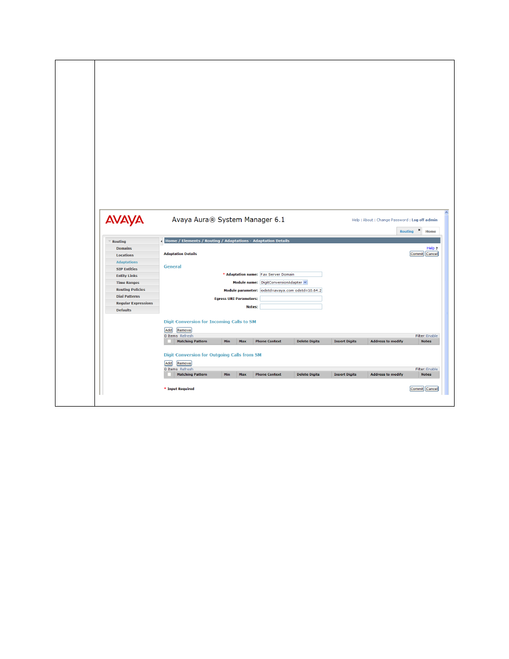Viewport: 509px width, 659px height.
Task: Click the bottom Cancel button
Action: point(432,389)
